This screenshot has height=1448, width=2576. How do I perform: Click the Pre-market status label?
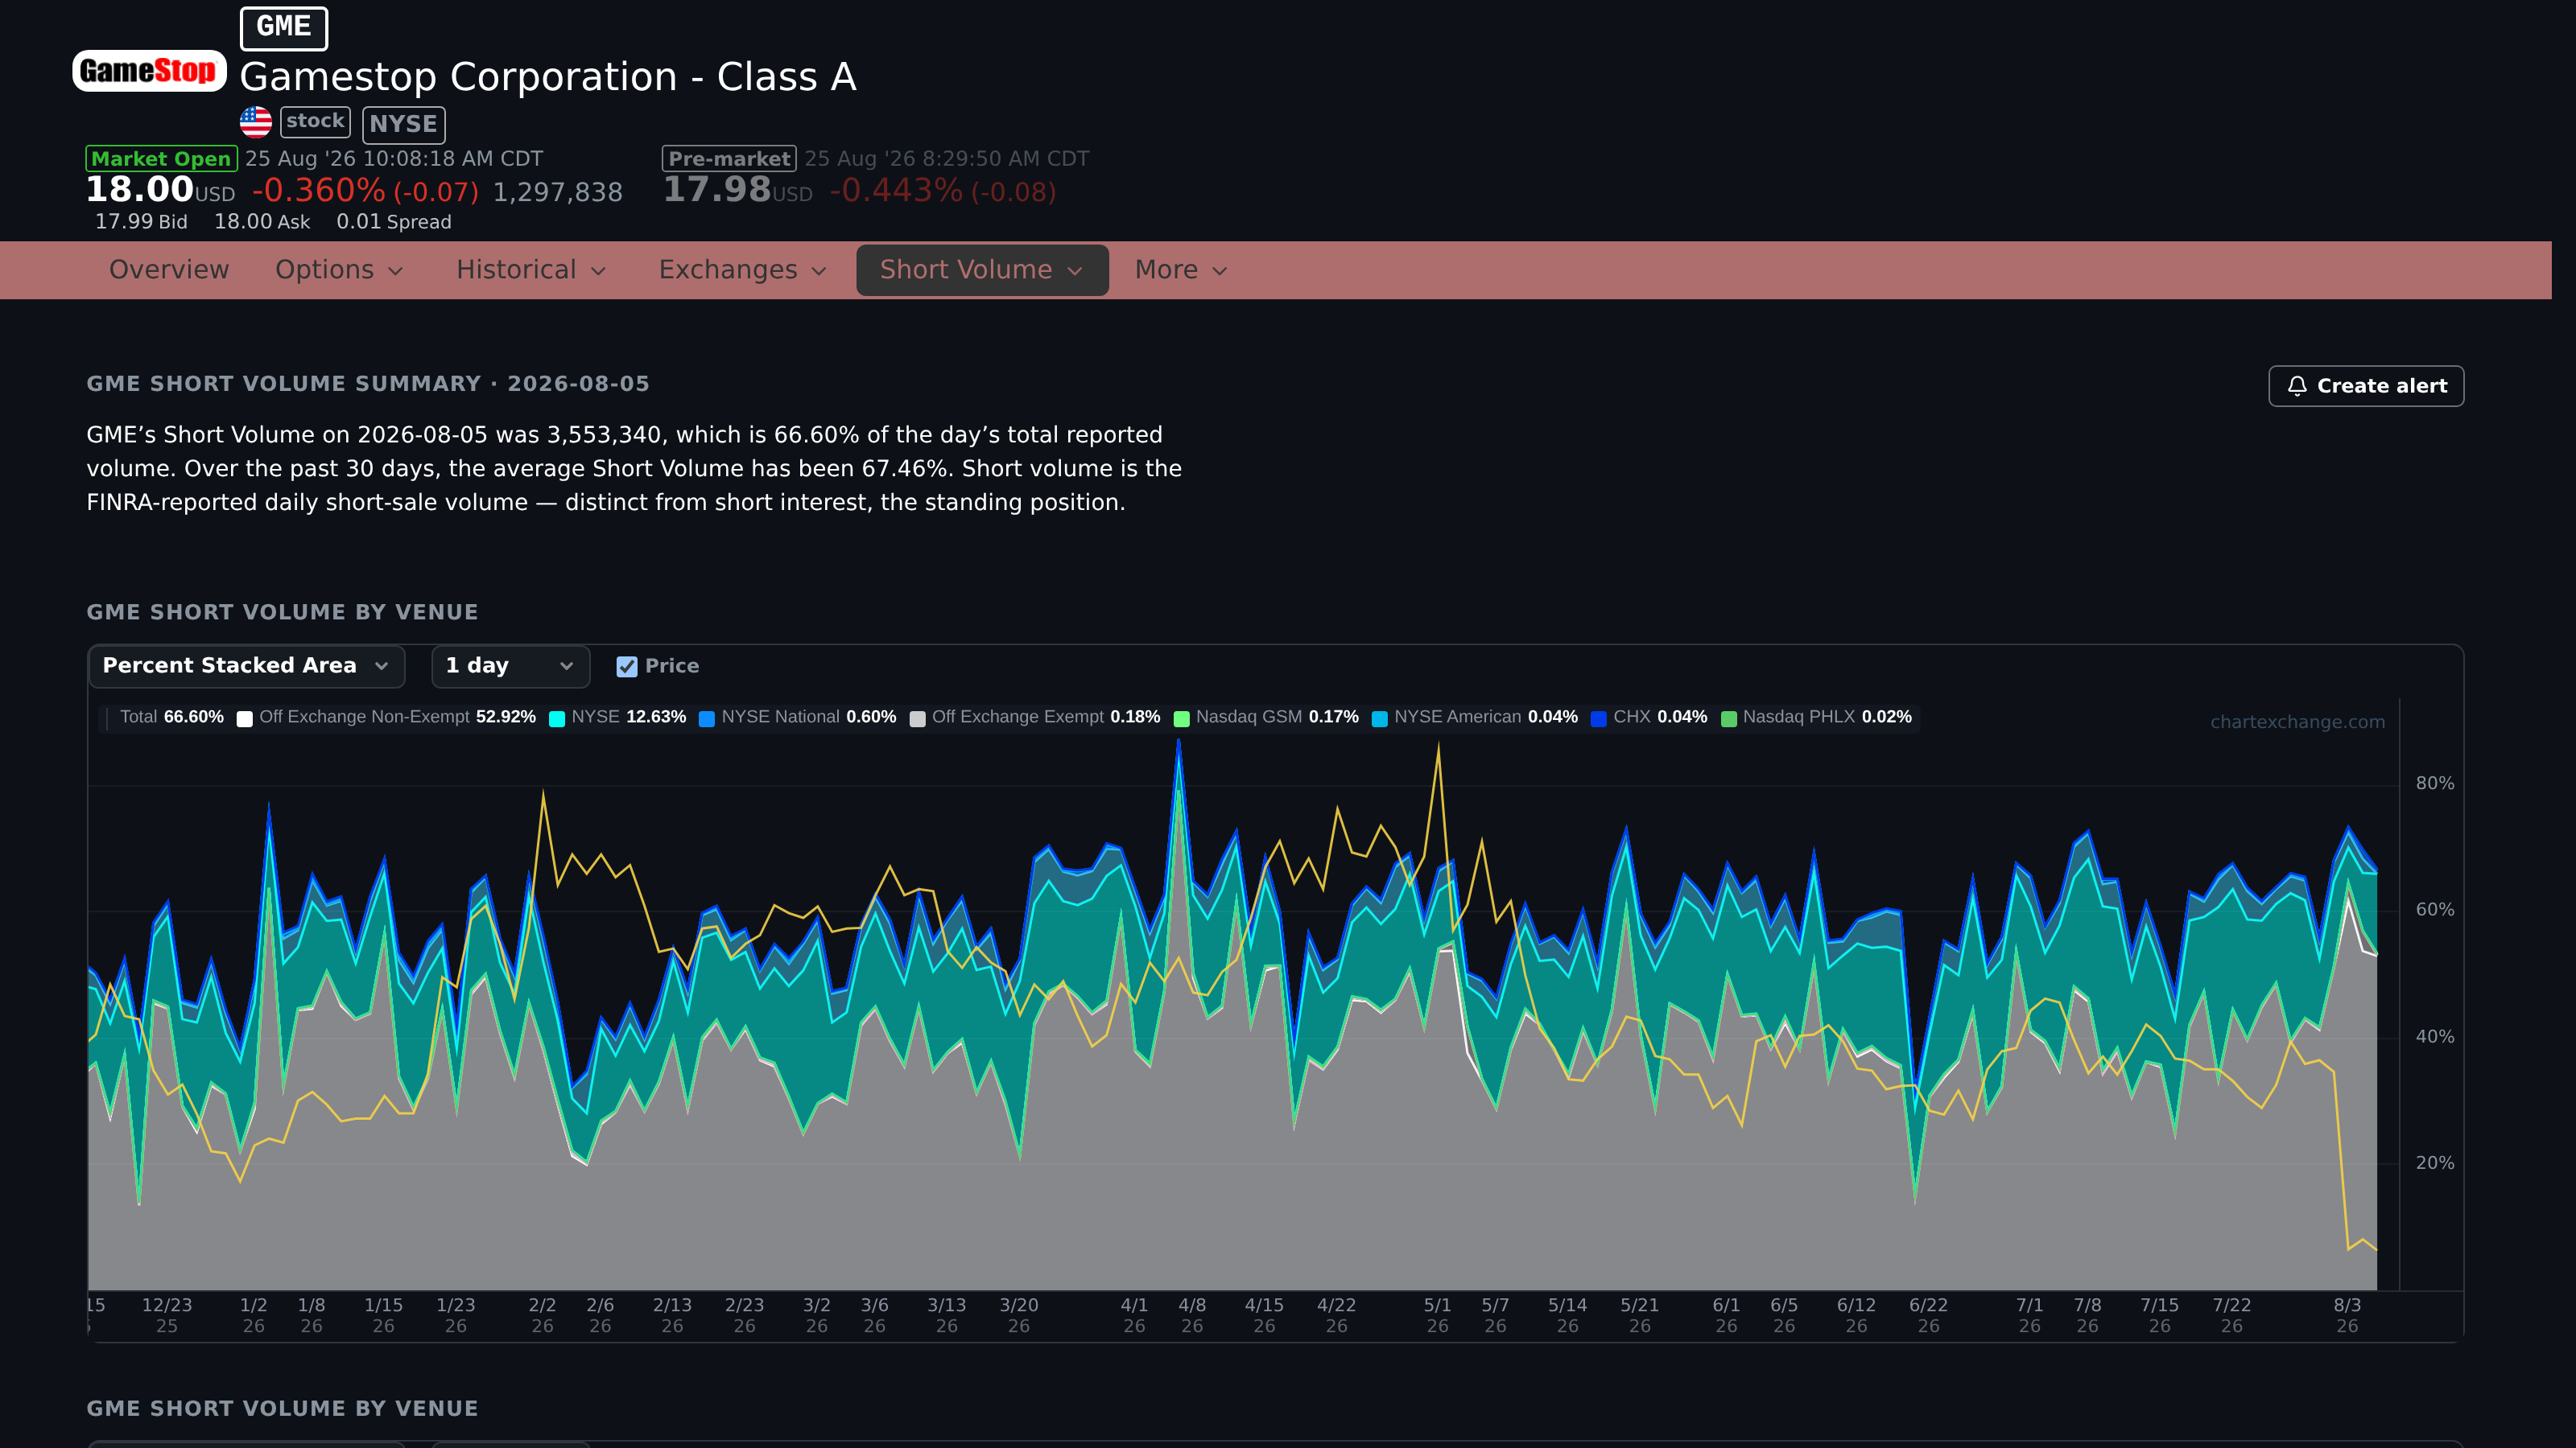729,159
